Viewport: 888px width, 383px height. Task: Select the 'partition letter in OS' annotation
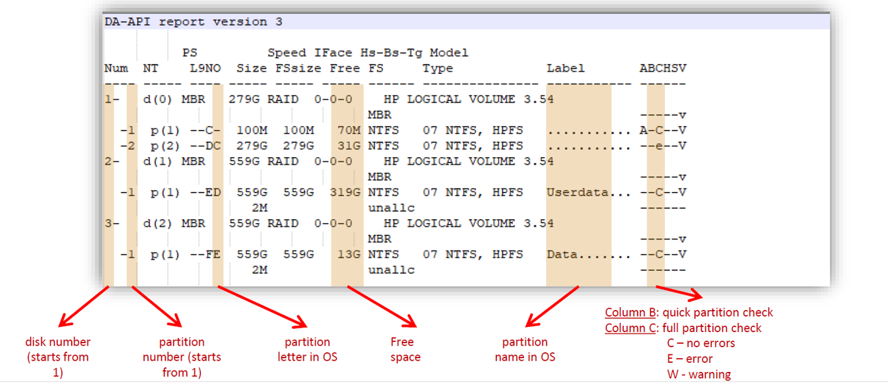coord(307,350)
